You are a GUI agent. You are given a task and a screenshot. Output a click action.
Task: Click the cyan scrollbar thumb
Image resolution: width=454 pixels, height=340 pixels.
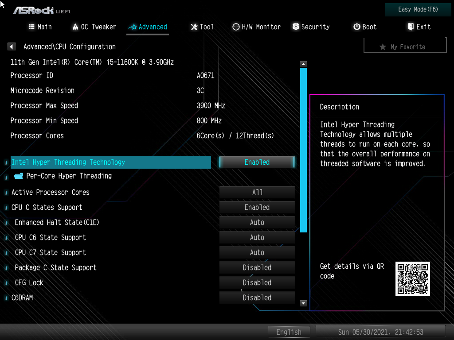point(303,150)
